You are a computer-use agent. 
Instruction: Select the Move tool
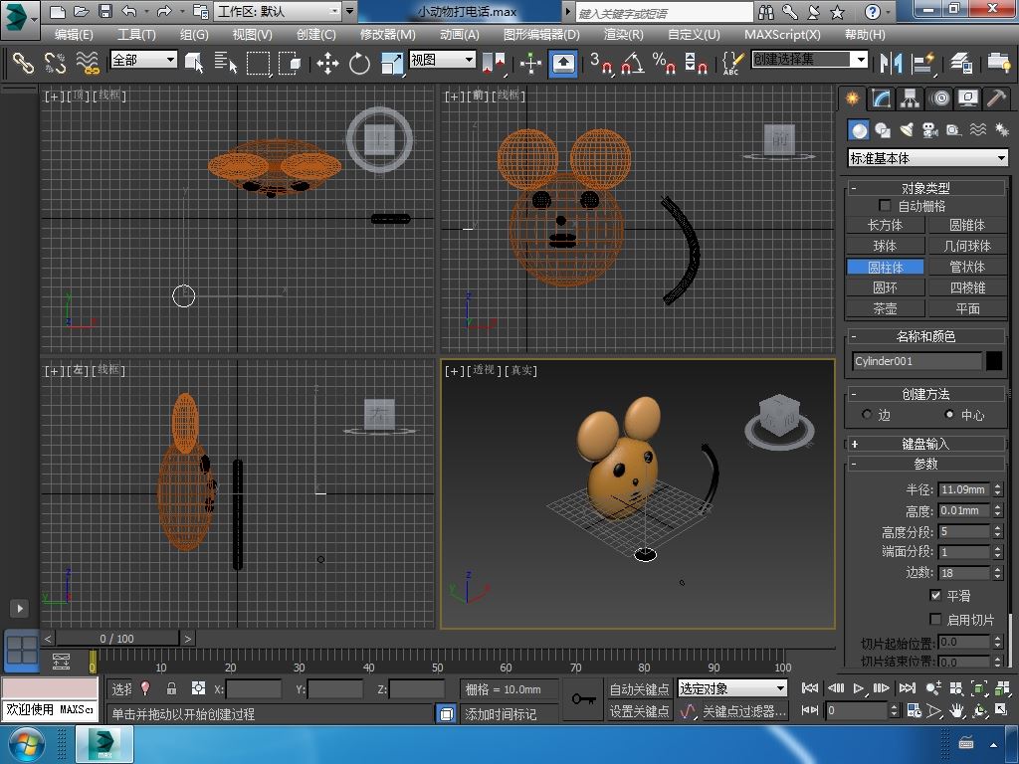[327, 63]
